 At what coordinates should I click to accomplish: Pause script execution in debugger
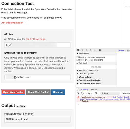78,50
